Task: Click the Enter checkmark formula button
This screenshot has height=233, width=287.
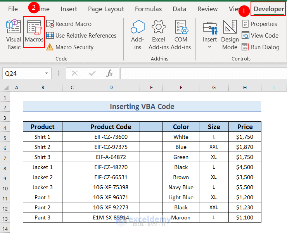Action: point(92,73)
